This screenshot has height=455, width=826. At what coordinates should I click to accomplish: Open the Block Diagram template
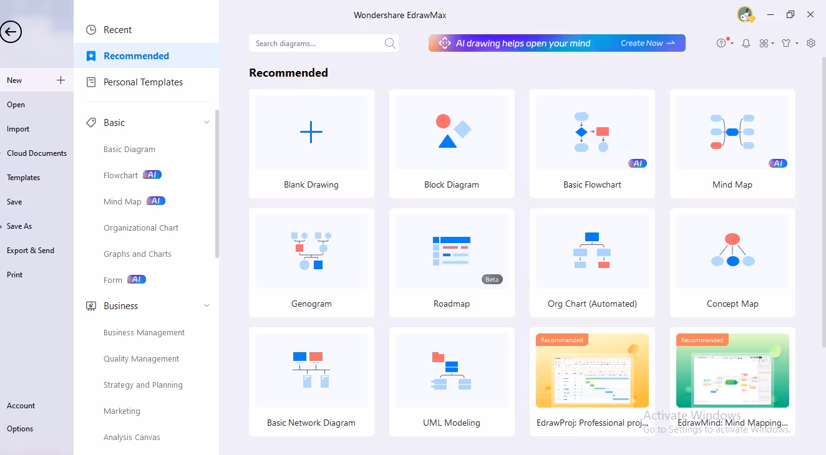[x=452, y=143]
